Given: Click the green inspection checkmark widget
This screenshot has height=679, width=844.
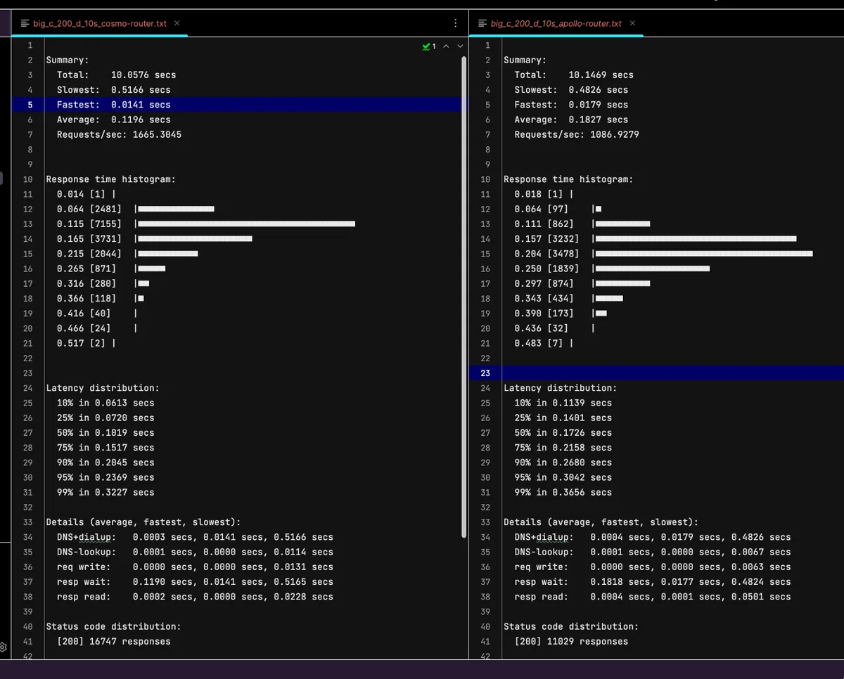Looking at the screenshot, I should click(430, 46).
